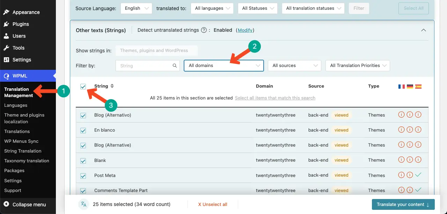
Task: Collapse the Other texts (Strings) section chevron
Action: tap(424, 30)
